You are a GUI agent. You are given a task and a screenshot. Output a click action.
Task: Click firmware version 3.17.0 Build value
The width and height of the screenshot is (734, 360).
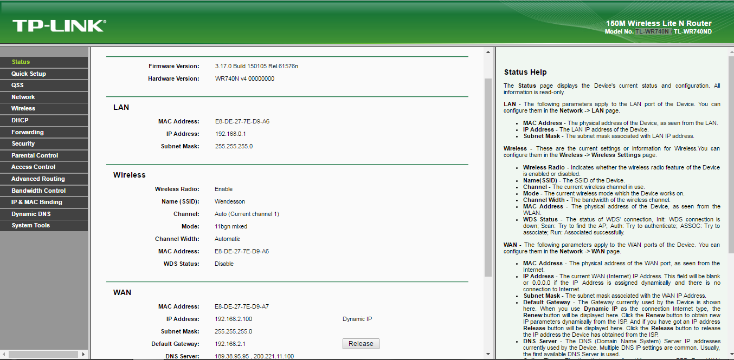(256, 66)
